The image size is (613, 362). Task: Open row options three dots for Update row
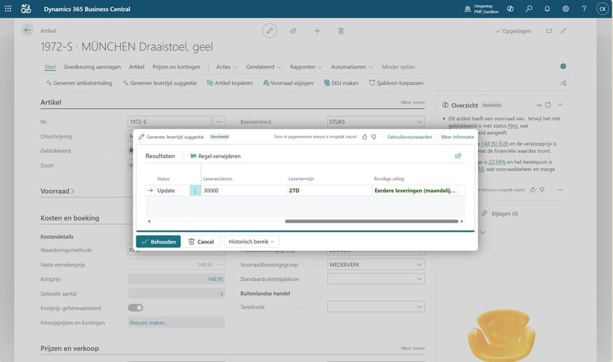[195, 190]
